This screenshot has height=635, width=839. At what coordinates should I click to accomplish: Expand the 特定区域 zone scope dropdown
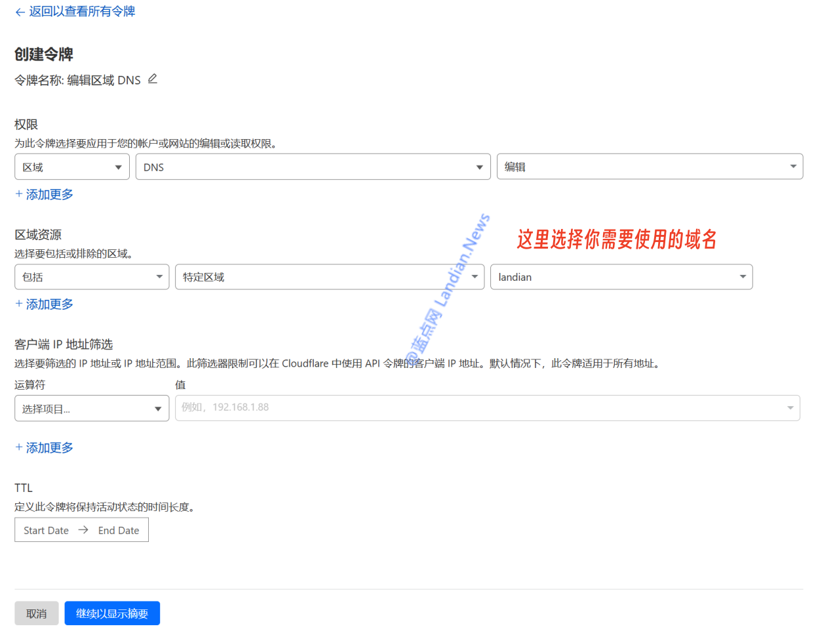click(x=329, y=277)
